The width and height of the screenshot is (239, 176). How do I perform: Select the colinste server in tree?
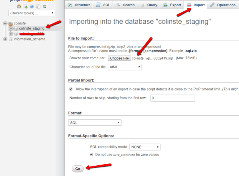[20, 23]
